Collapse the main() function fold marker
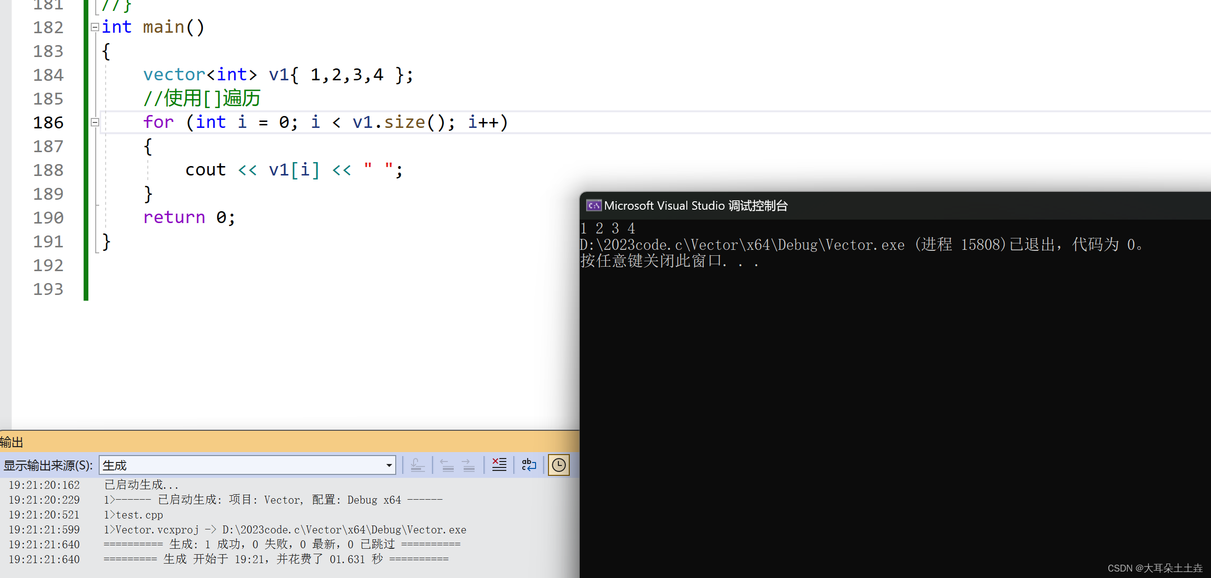Viewport: 1211px width, 578px height. tap(95, 27)
